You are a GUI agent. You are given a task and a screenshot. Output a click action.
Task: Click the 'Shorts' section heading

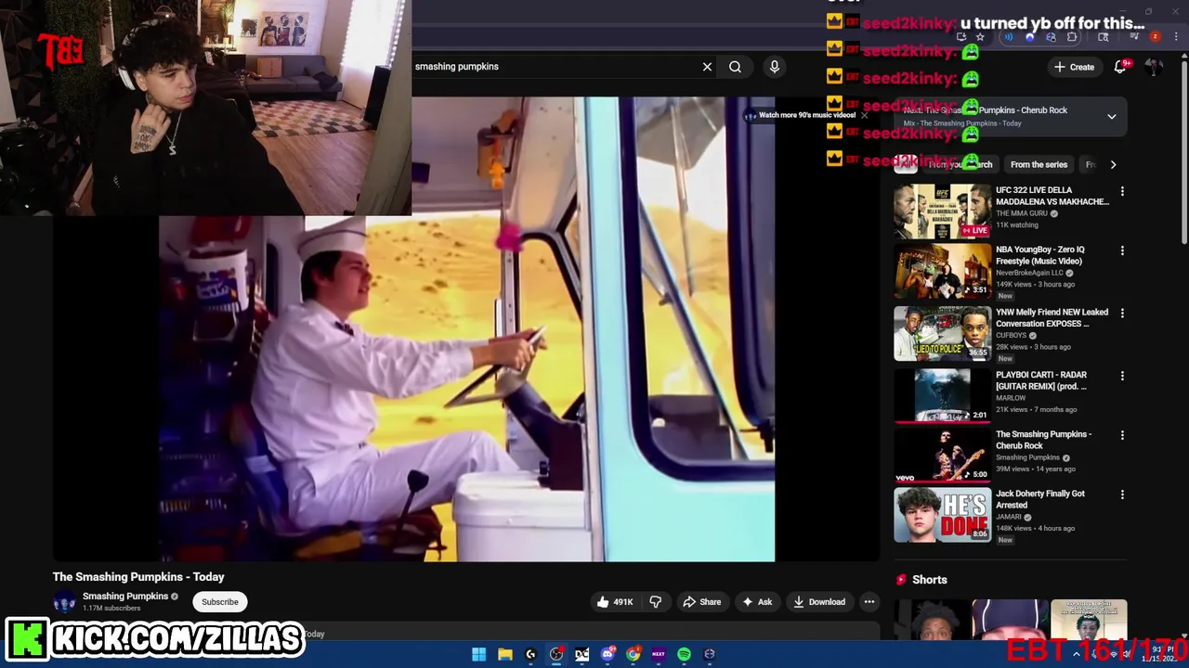click(x=930, y=580)
